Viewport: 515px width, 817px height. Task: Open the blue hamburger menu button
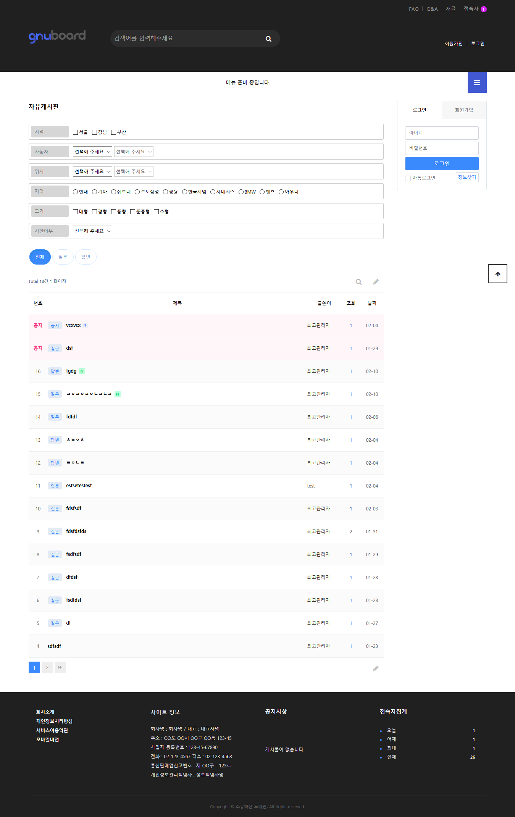pyautogui.click(x=477, y=82)
